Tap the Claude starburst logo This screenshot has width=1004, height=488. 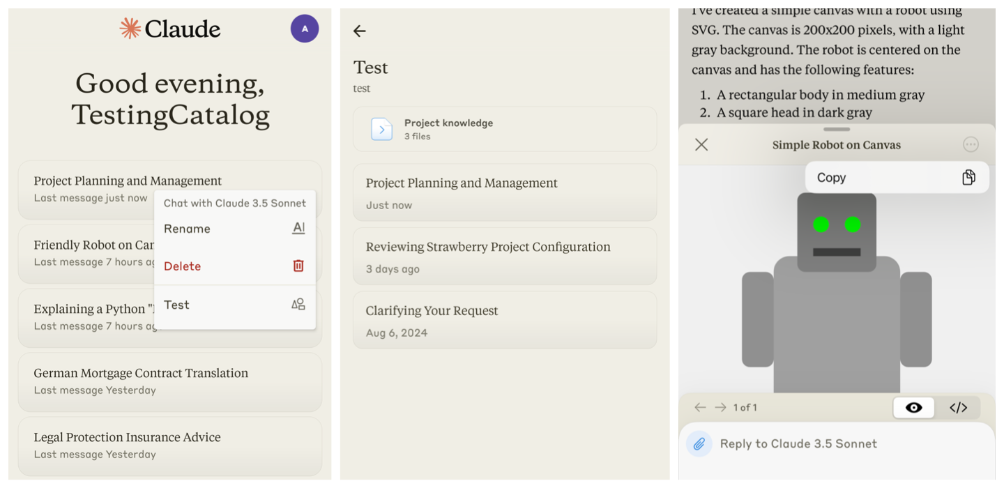[x=130, y=29]
